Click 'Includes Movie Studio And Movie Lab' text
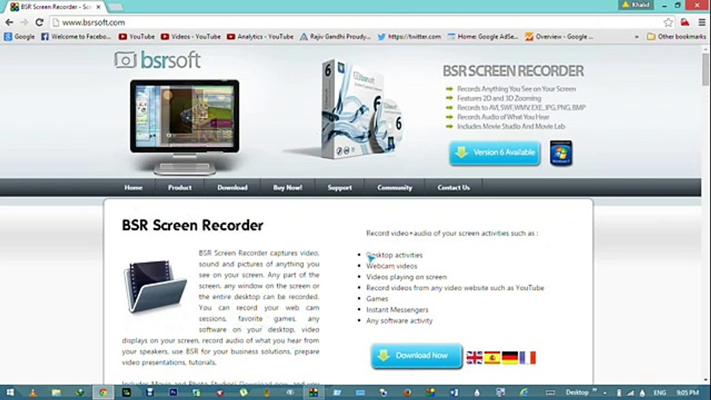 click(511, 127)
